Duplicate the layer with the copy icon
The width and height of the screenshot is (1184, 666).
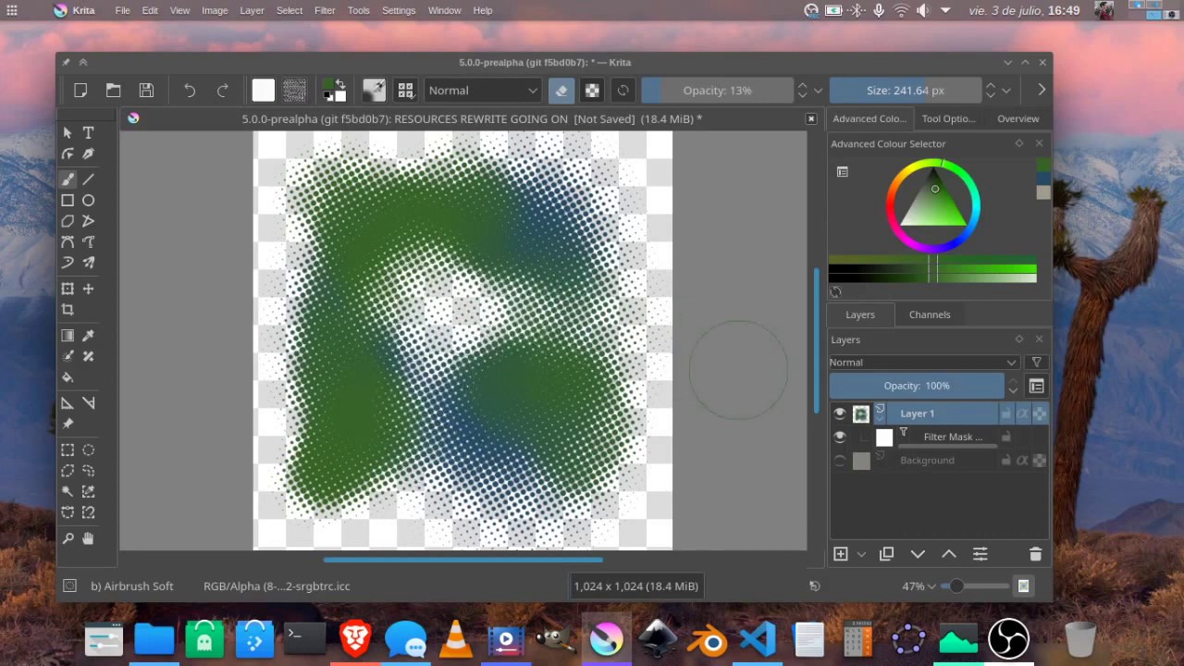pyautogui.click(x=886, y=554)
